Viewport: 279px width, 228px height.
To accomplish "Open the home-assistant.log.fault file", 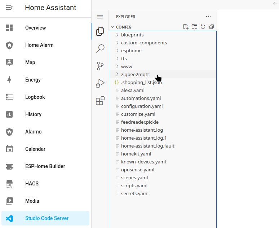I will pos(163,146).
